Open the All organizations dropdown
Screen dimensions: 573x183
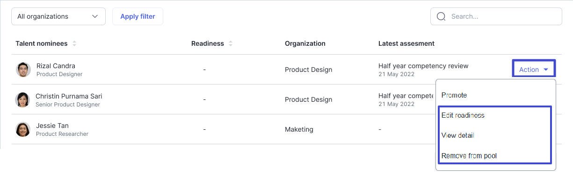58,16
